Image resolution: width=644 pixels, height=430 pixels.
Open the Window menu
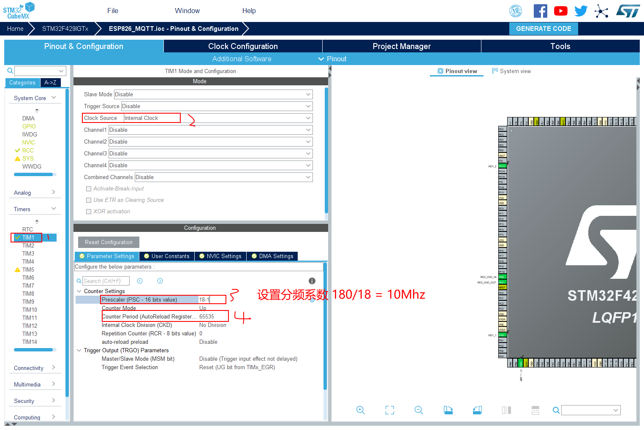click(x=187, y=11)
